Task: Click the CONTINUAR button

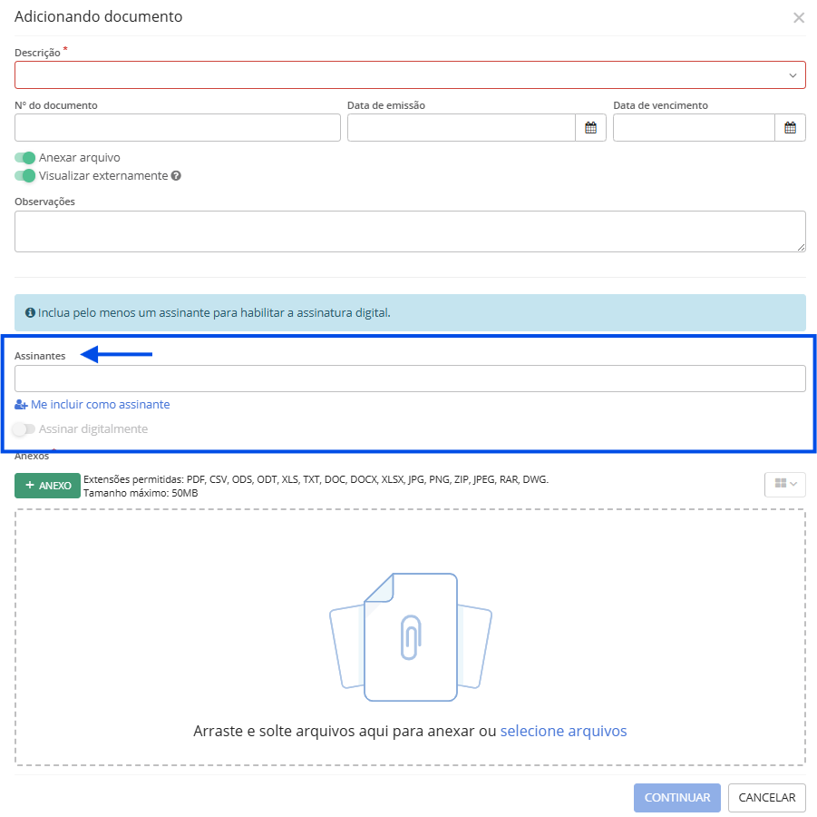Action: pyautogui.click(x=676, y=798)
